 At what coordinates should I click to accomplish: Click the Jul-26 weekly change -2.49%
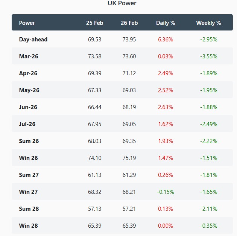pos(208,124)
